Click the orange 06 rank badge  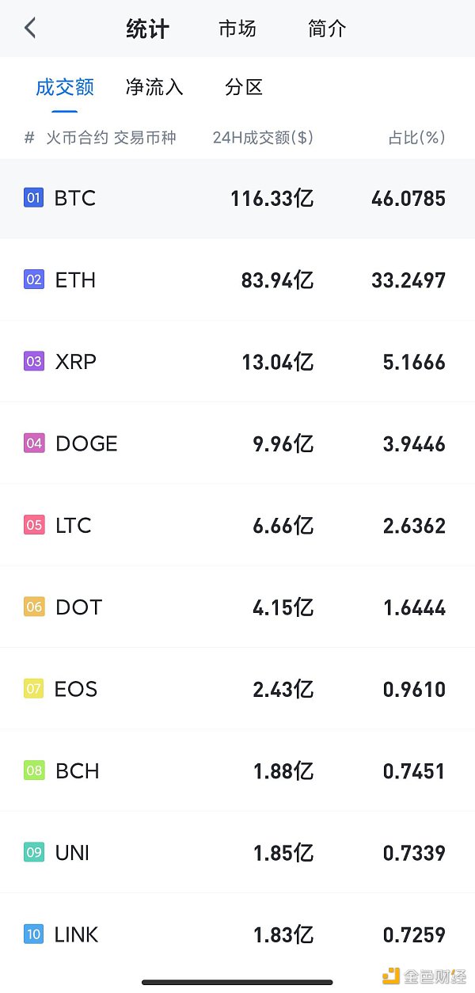click(x=34, y=607)
